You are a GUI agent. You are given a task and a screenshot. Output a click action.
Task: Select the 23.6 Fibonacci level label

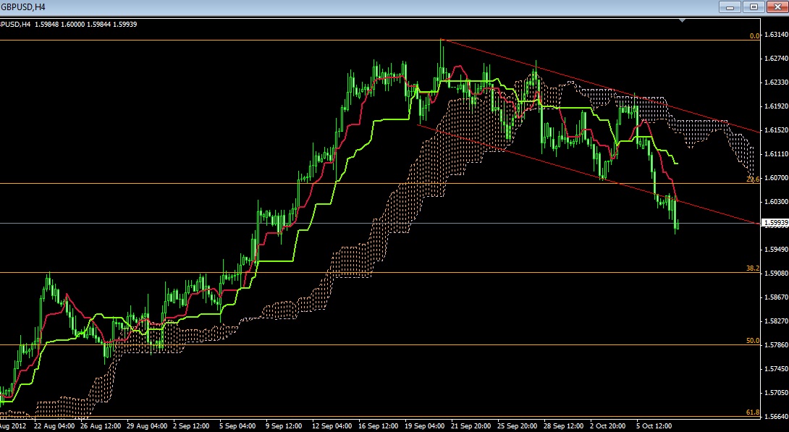753,179
